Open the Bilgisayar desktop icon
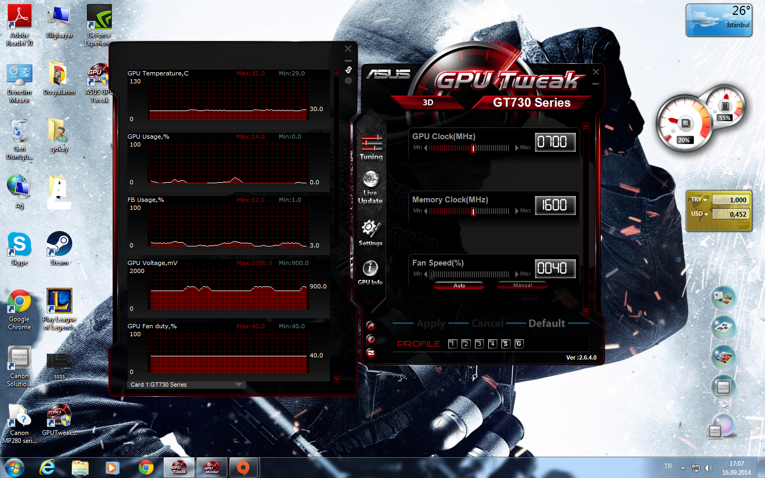The image size is (765, 478). coord(59,22)
